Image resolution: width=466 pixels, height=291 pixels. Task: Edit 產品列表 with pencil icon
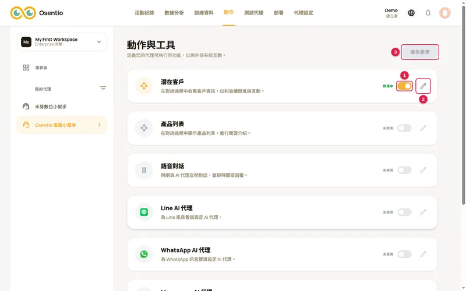(x=423, y=128)
